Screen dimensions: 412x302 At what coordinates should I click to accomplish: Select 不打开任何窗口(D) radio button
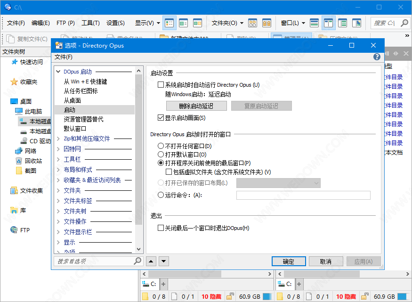coord(161,146)
